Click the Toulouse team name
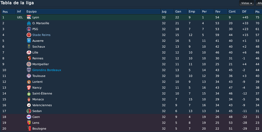262x132 pixels. [39, 76]
